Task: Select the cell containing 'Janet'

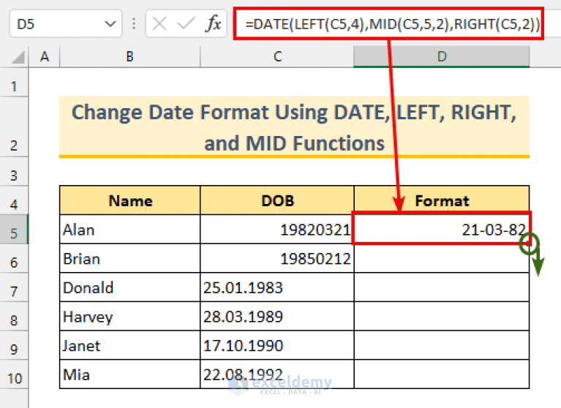Action: coord(130,345)
